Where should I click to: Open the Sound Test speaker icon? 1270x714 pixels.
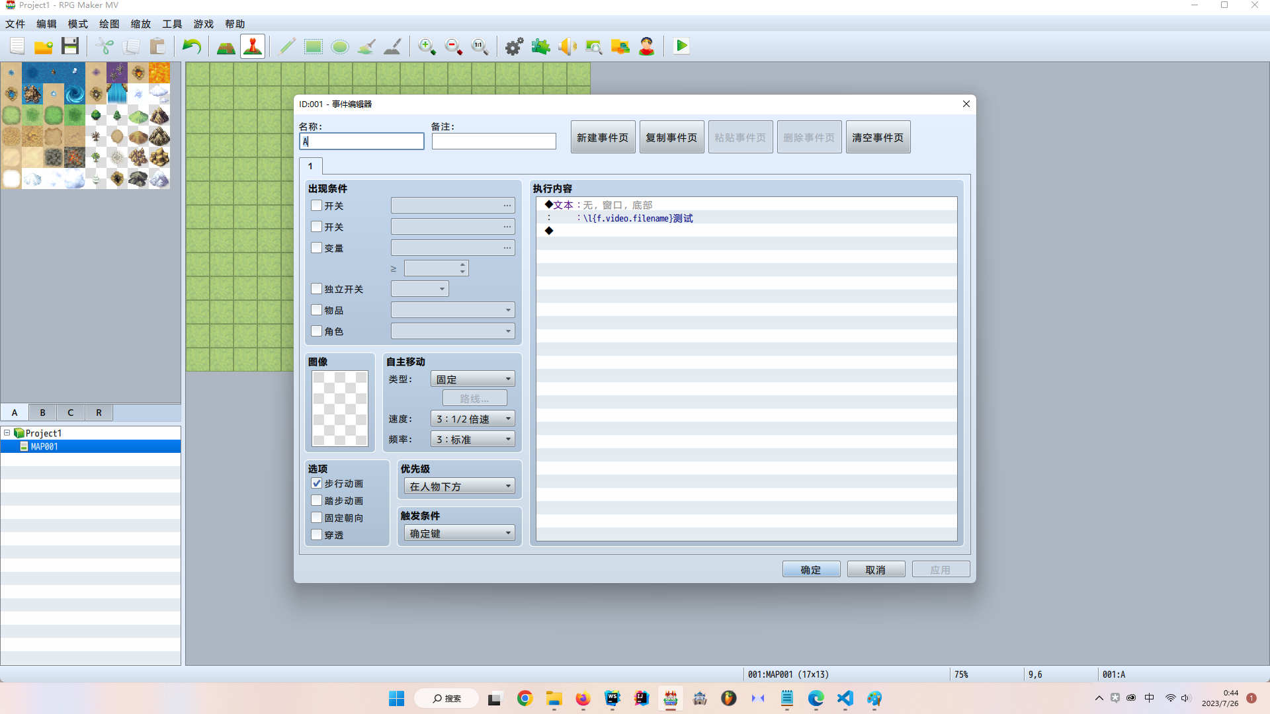pos(568,46)
